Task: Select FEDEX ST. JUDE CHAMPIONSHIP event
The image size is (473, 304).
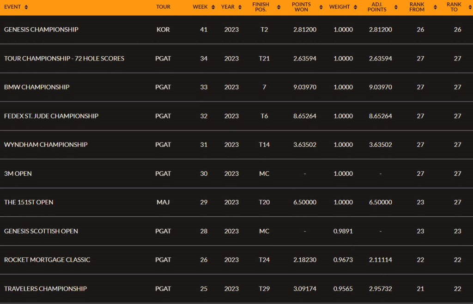Action: pos(51,116)
